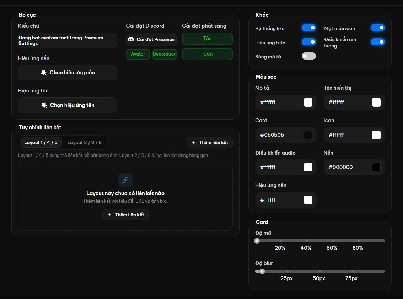Select the Decoration button
Screen dimensions: 403x299
tap(165, 54)
